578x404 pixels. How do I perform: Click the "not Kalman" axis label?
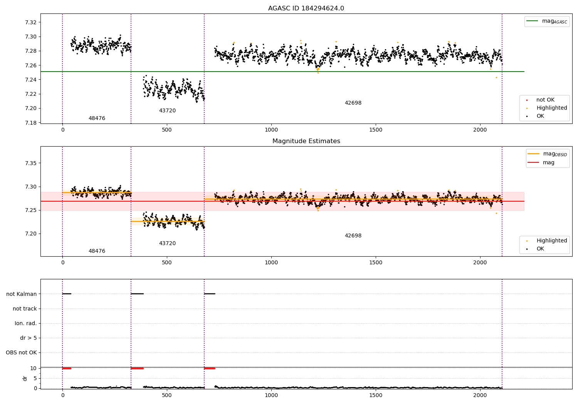22,294
